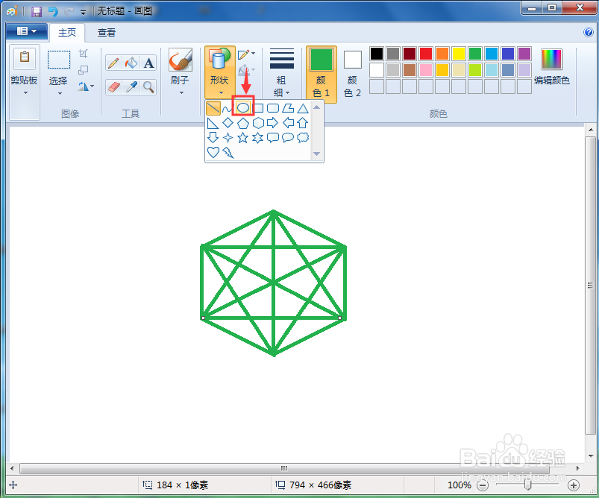This screenshot has width=599, height=498.
Task: Activate Color 2 button
Action: tap(352, 75)
